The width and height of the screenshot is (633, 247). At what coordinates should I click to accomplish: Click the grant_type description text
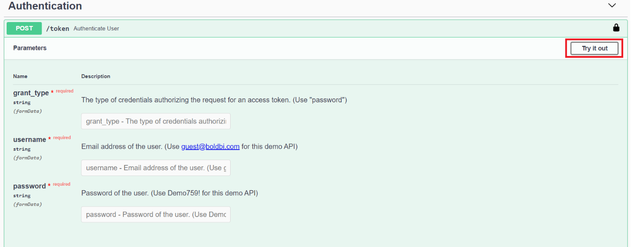pyautogui.click(x=214, y=100)
